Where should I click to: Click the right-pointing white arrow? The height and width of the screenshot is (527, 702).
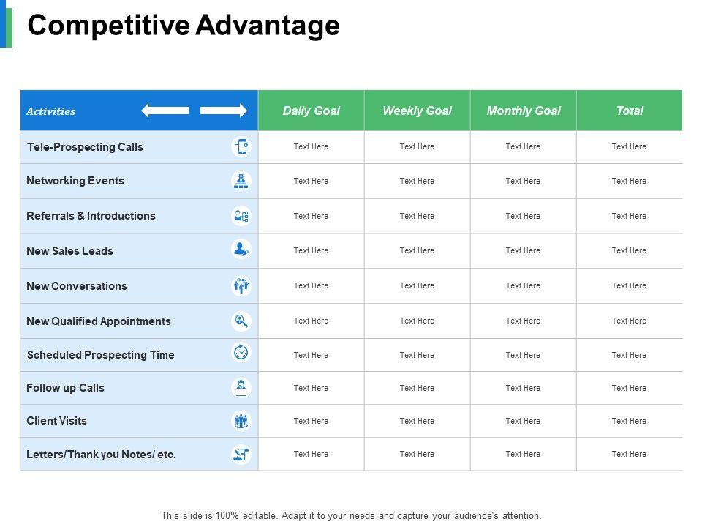224,111
